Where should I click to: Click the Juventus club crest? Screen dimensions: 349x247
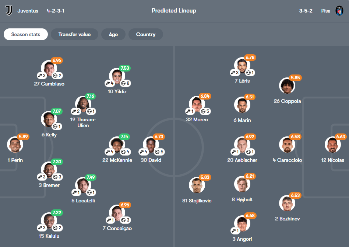(8, 11)
